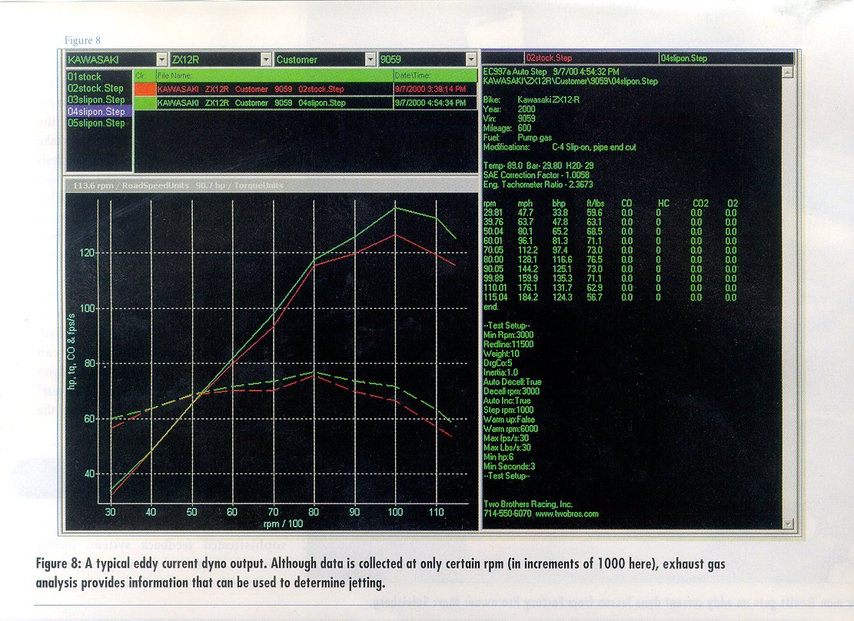This screenshot has height=621, width=854.
Task: Select 01stock in the run list
Action: point(85,77)
